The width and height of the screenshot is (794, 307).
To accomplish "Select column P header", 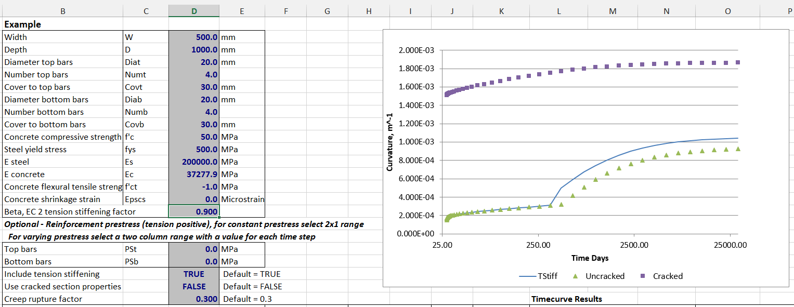I will [x=790, y=11].
